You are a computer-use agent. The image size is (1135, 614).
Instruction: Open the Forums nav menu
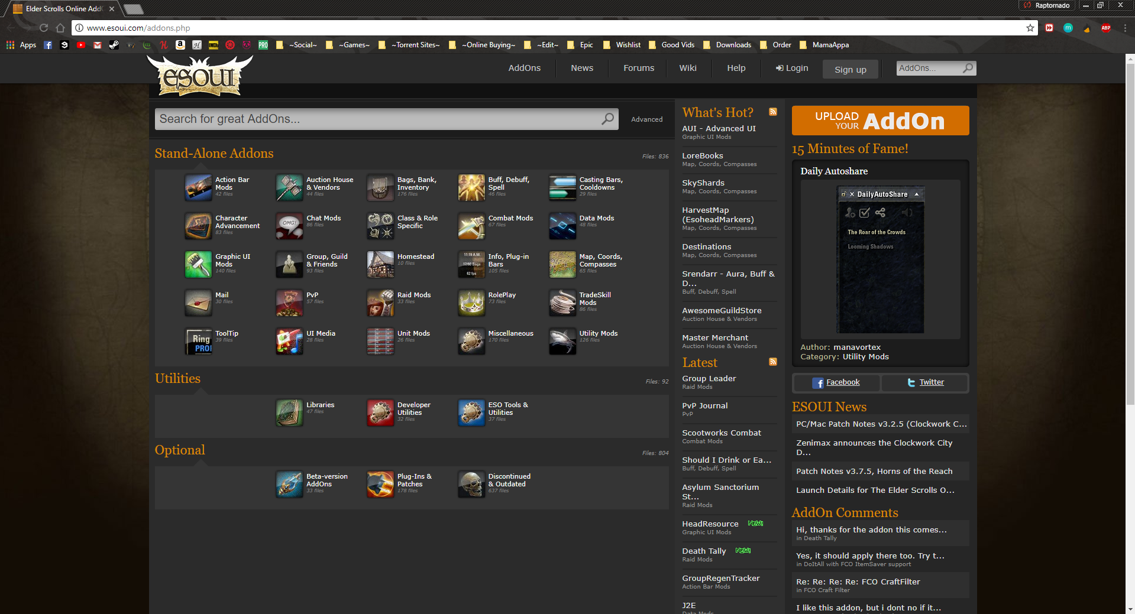639,68
